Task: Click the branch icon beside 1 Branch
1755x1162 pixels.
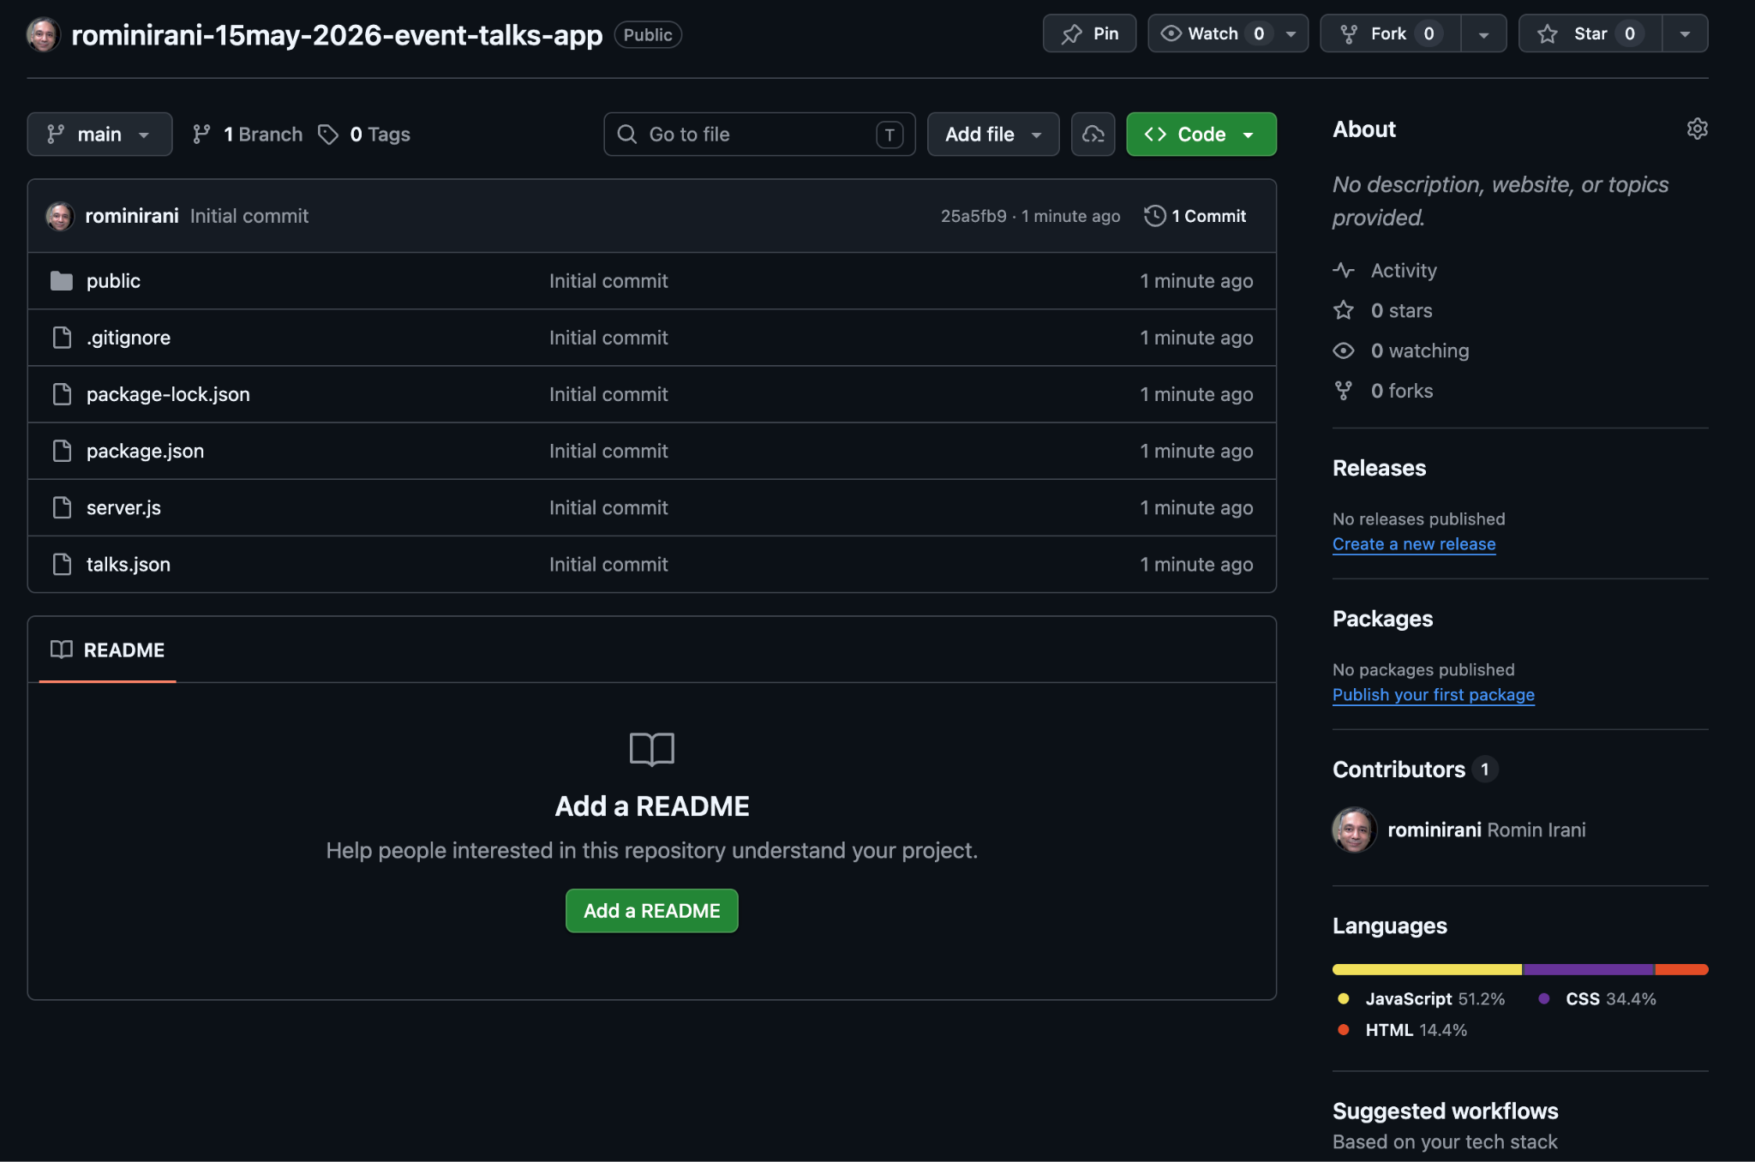Action: tap(201, 135)
